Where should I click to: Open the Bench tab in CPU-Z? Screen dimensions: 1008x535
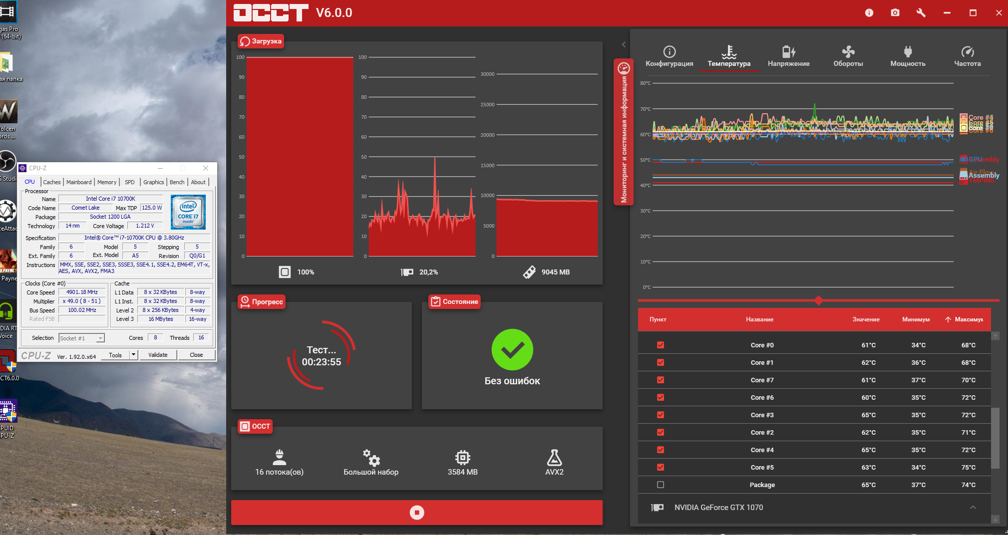pyautogui.click(x=177, y=182)
